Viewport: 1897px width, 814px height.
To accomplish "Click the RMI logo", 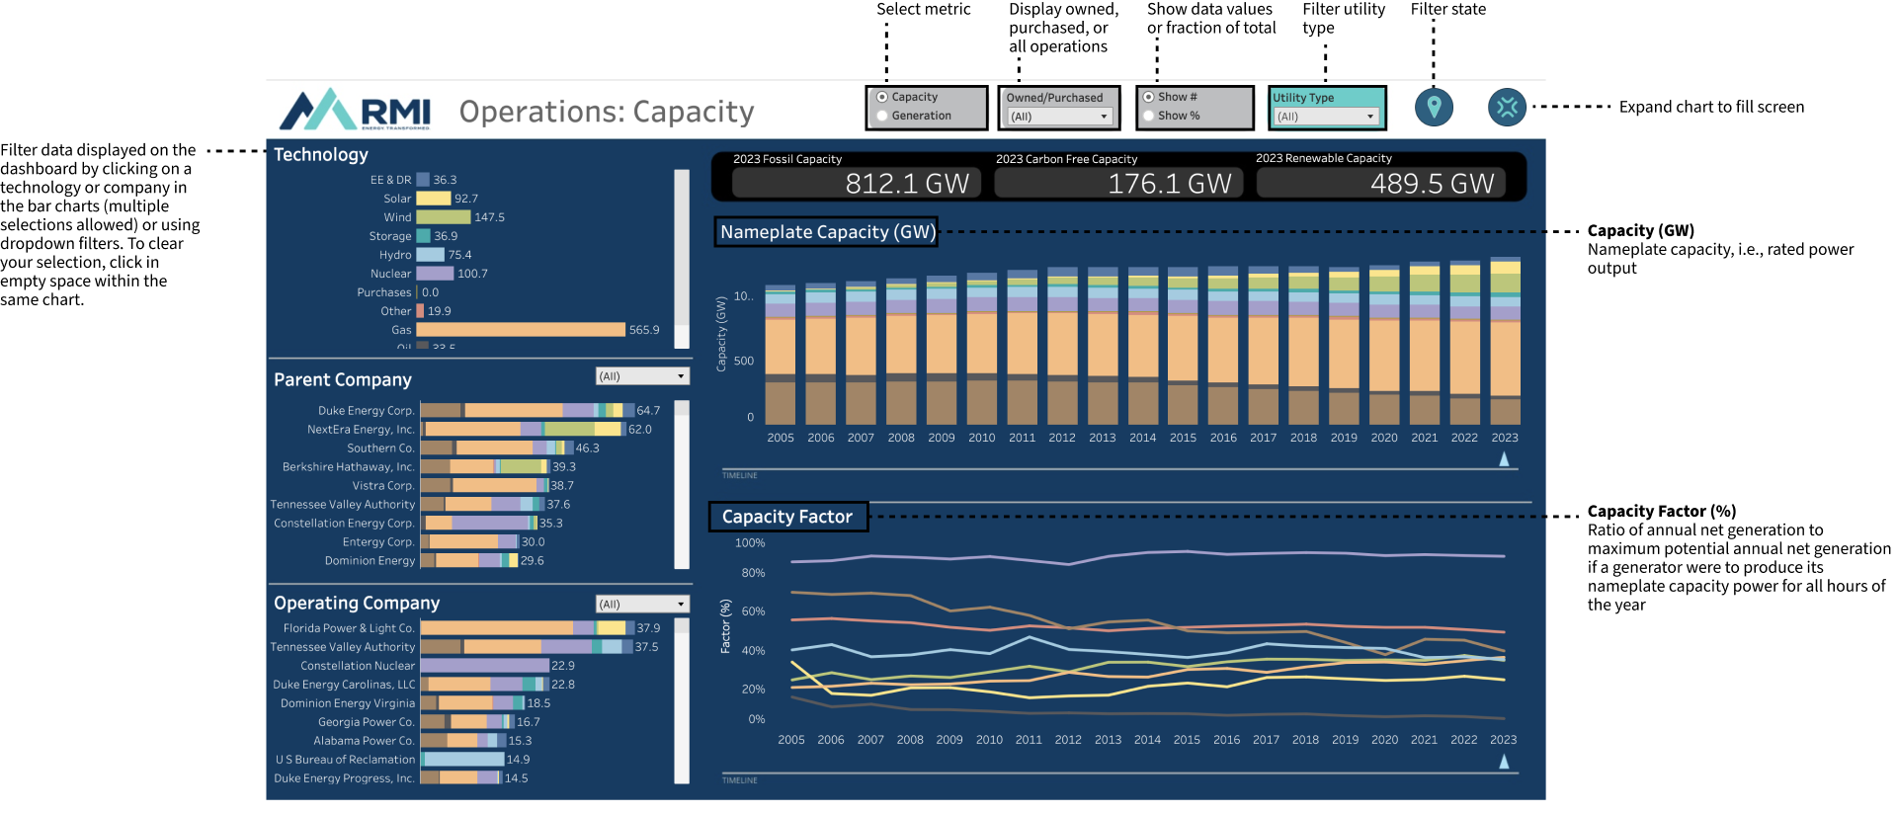I will tap(356, 110).
